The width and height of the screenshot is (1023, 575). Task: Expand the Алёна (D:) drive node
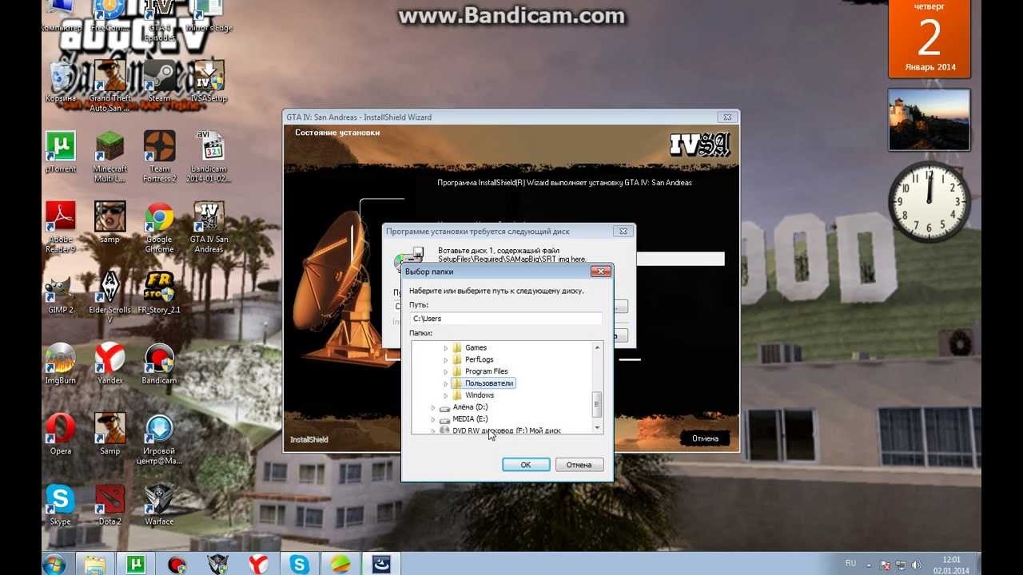point(433,408)
